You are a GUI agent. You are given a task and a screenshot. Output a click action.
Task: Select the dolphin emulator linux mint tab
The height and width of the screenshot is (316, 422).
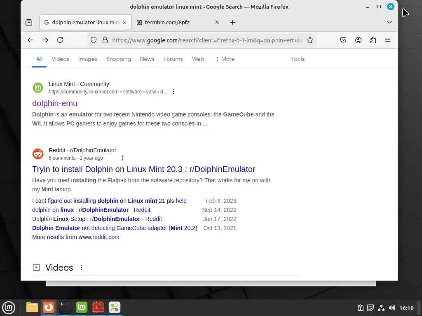(x=86, y=22)
